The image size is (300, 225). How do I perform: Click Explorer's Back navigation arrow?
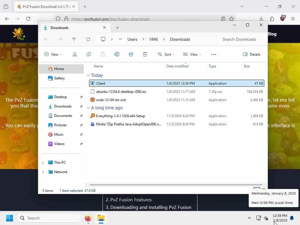coord(46,39)
